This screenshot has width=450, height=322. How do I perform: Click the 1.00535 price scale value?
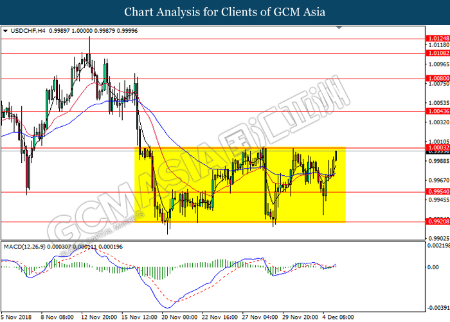439,103
